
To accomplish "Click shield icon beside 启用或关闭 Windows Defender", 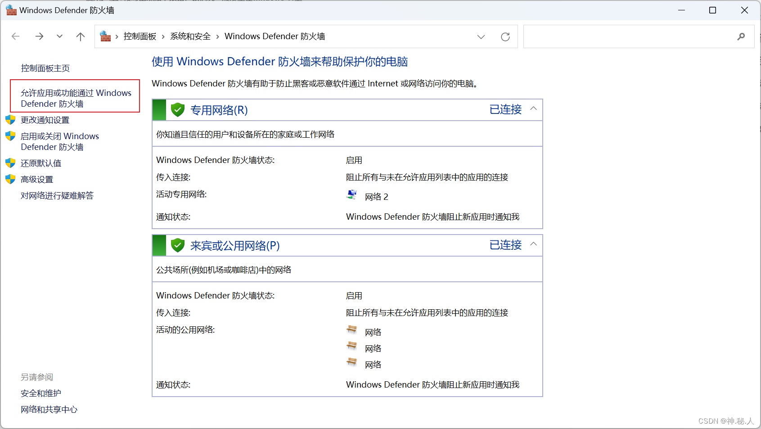I will click(x=10, y=136).
